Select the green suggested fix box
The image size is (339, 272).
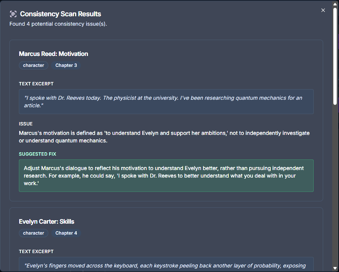point(166,175)
